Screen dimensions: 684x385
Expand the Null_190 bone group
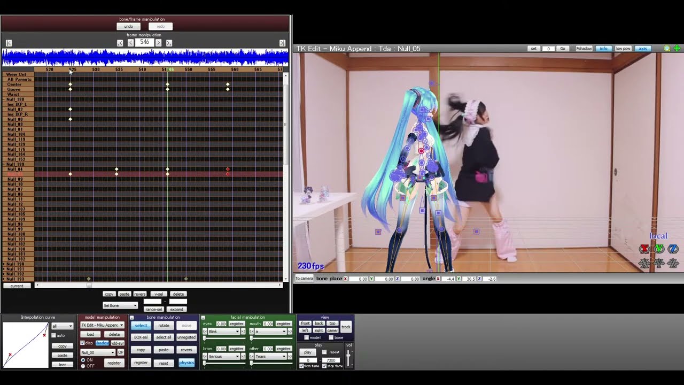(x=4, y=264)
